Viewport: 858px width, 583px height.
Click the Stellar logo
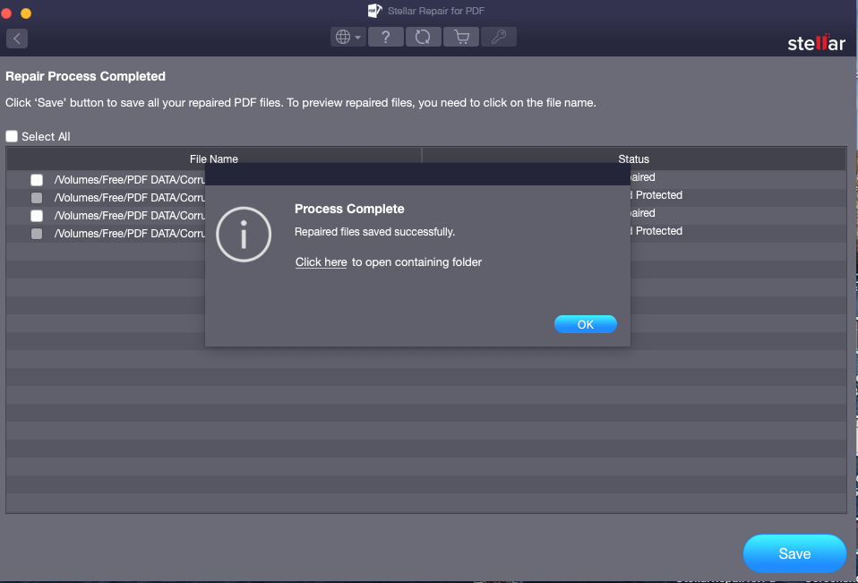(815, 43)
